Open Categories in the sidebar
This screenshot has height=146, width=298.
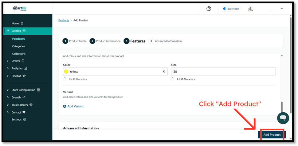click(x=18, y=46)
